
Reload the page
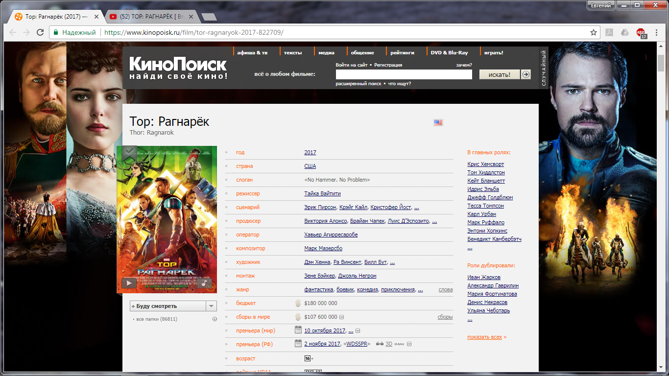coord(41,33)
